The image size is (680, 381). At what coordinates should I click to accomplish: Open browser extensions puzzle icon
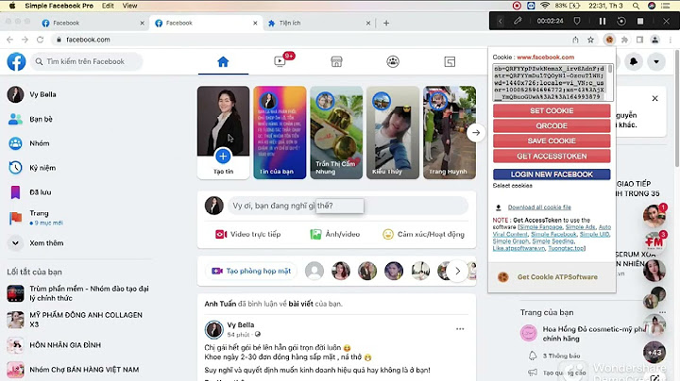[x=624, y=40]
